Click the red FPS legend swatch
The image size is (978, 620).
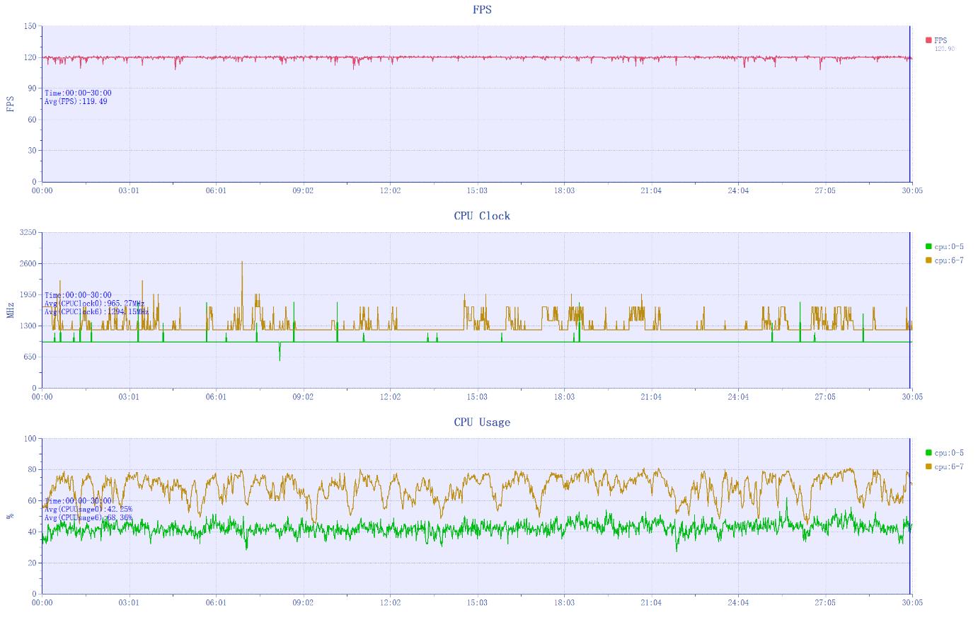click(928, 40)
